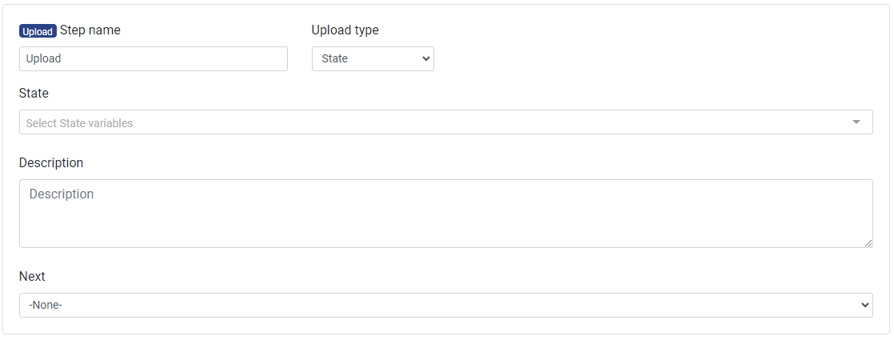This screenshot has width=894, height=340.
Task: Click the chevron on the Next dropdown
Action: (x=864, y=305)
